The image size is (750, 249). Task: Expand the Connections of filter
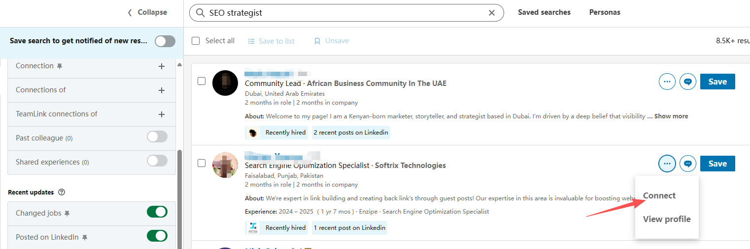tap(161, 90)
